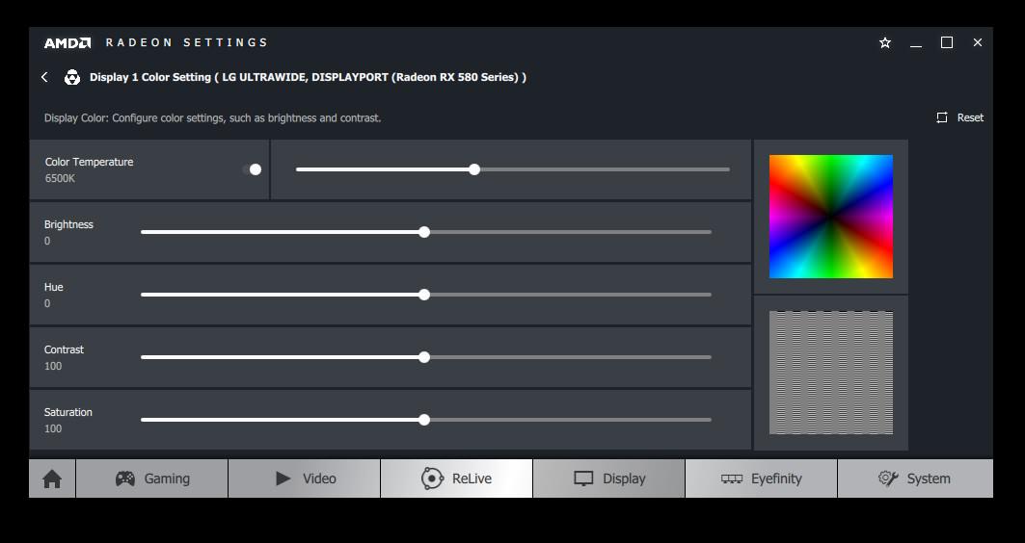Switch to the System tab
Image resolution: width=1025 pixels, height=543 pixels.
tap(915, 478)
